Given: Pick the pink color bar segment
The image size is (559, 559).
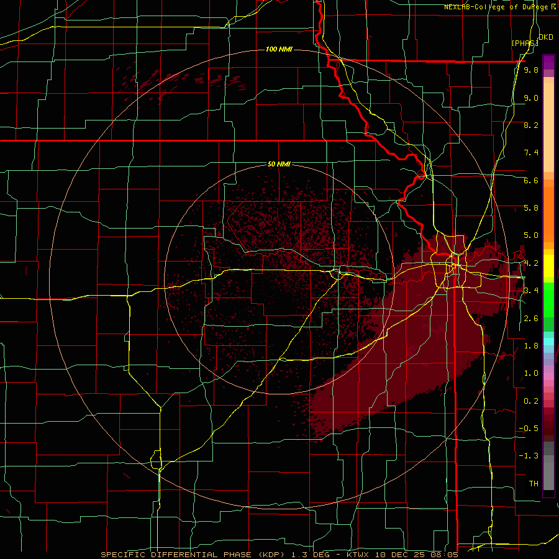Looking at the screenshot, I should [x=548, y=376].
